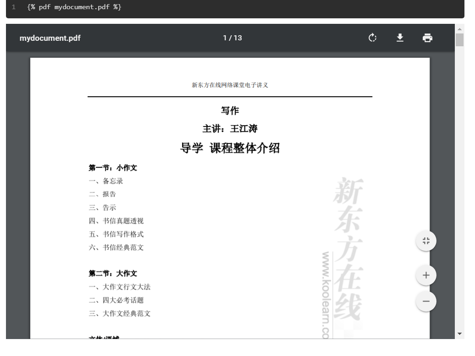Click the vertical scrollbar thumb
The image size is (475, 356).
click(459, 40)
